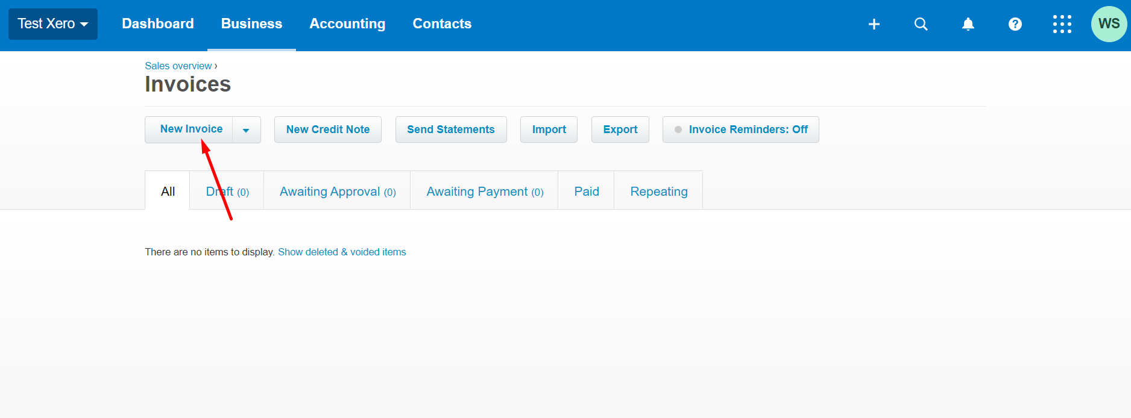Open the Accounting menu

tap(347, 24)
